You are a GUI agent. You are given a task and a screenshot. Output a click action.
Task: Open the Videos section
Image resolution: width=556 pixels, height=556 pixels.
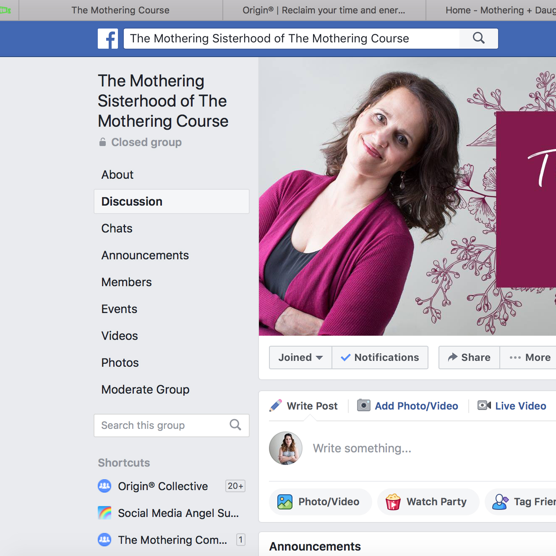click(x=120, y=336)
